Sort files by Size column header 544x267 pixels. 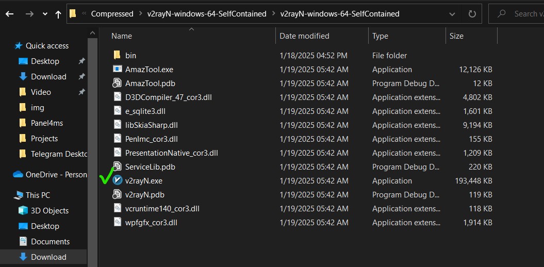tap(456, 36)
